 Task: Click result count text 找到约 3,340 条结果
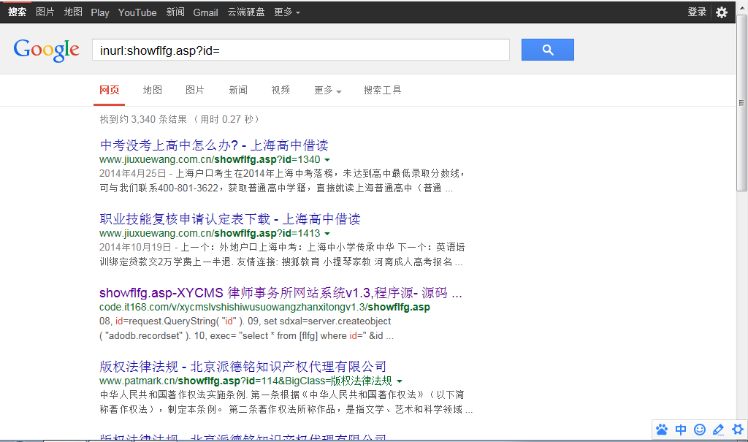click(143, 119)
